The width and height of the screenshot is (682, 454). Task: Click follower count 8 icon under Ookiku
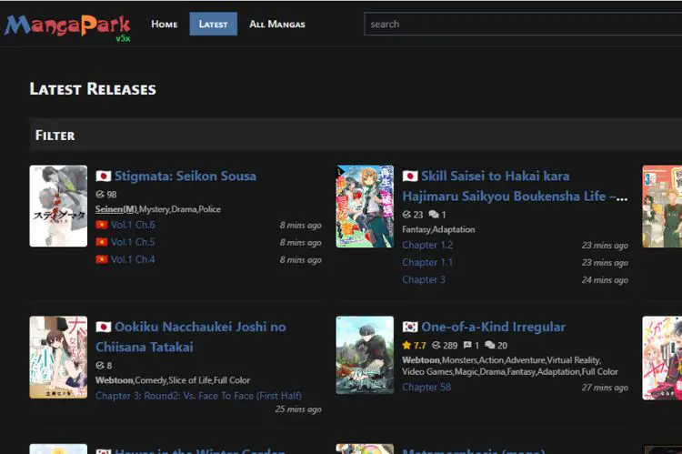click(x=100, y=365)
